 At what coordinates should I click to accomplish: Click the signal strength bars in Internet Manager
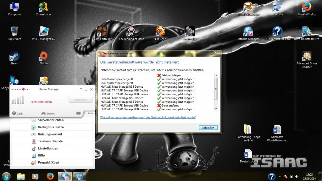18,100
